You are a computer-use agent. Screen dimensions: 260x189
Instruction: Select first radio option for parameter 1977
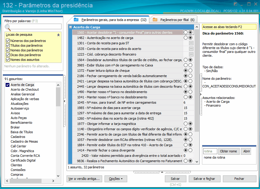point(186,124)
